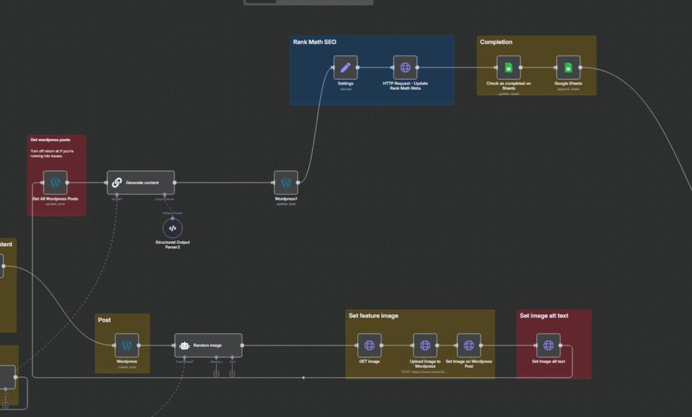Click the Output Parser connector of Generate content
This screenshot has height=417, width=692.
(x=165, y=194)
